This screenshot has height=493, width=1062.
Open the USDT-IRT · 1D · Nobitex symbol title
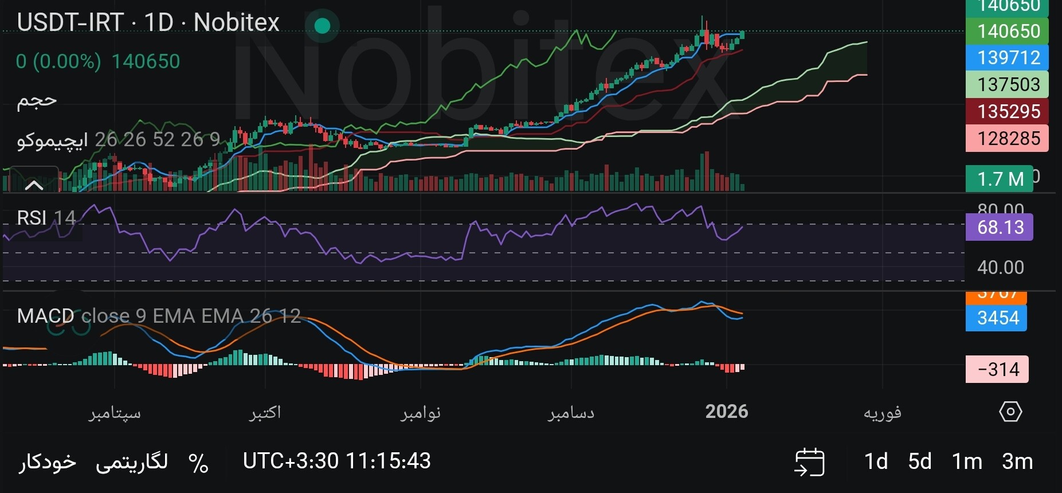(x=148, y=22)
